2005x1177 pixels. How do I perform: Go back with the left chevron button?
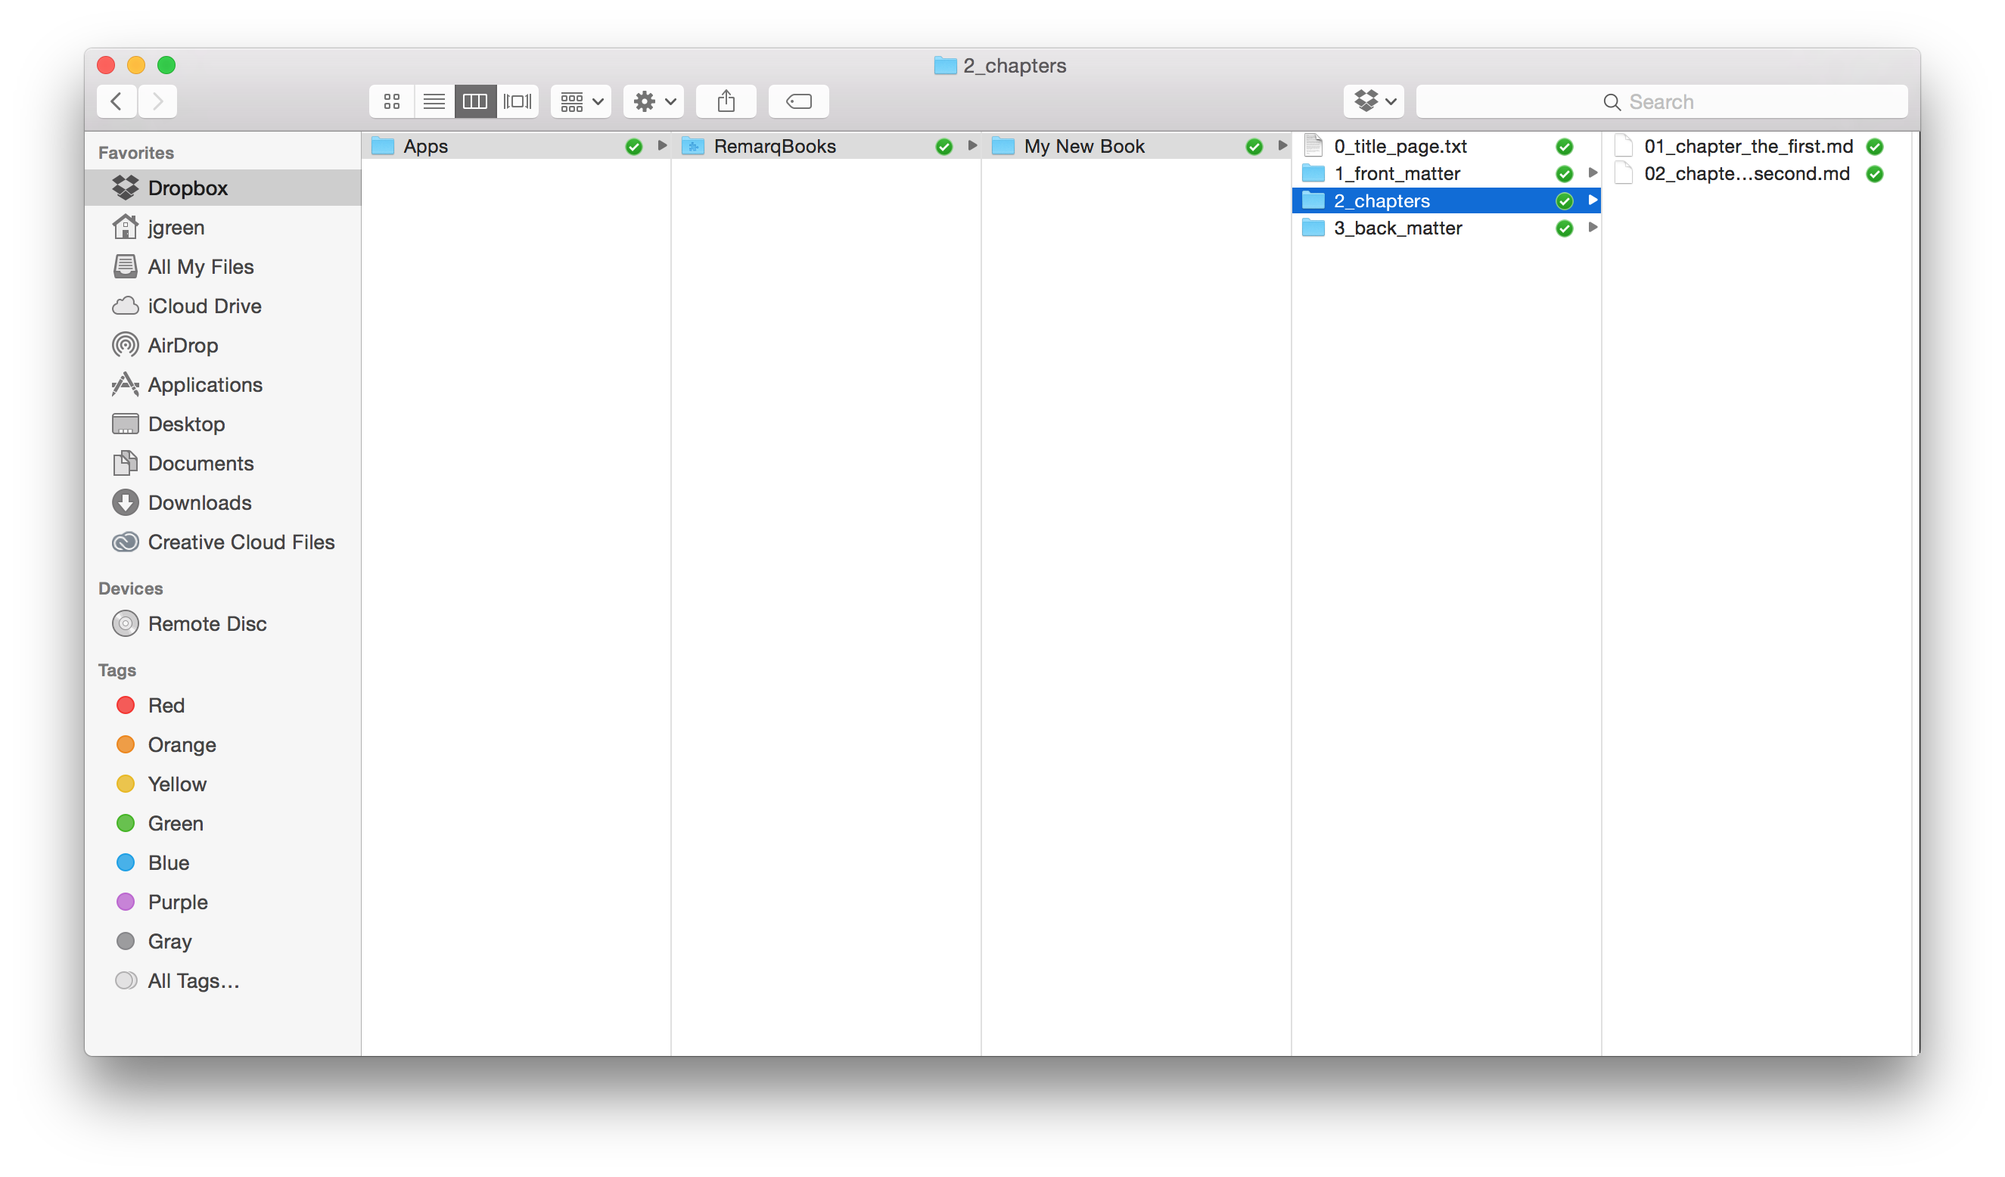coord(117,101)
